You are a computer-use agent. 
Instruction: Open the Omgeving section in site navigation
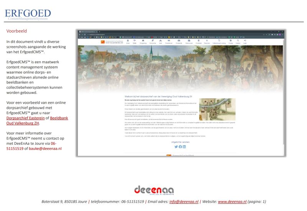pos(143,42)
